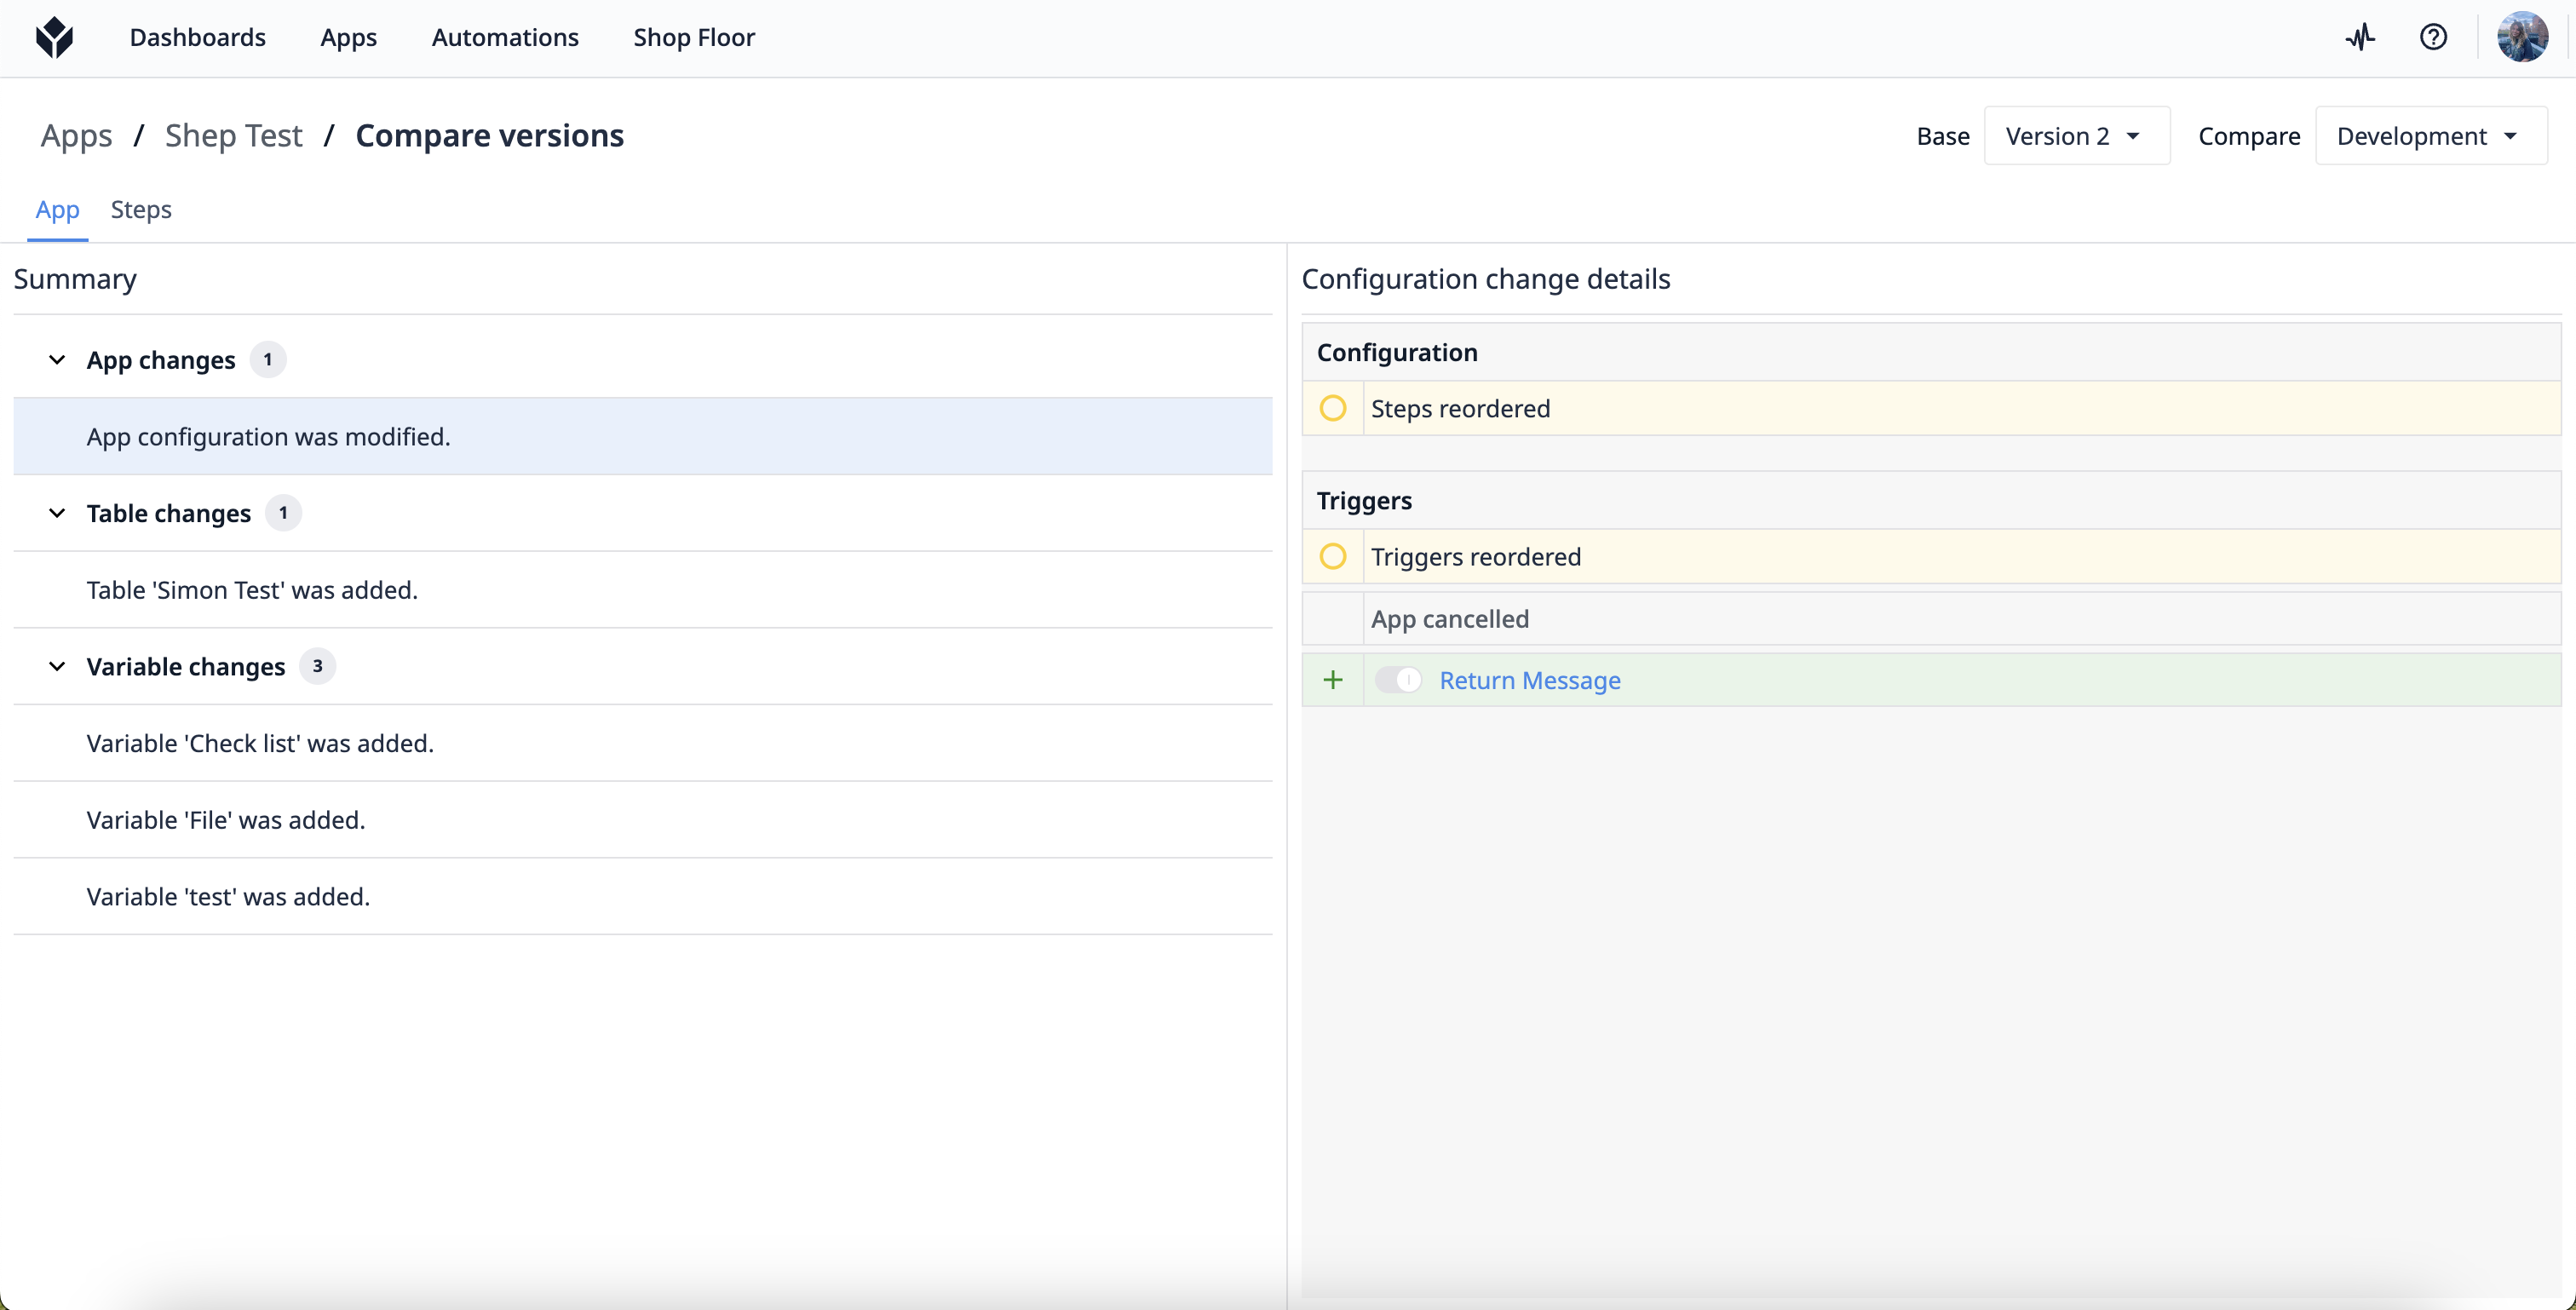
Task: Click the Dashboards menu item
Action: point(197,35)
